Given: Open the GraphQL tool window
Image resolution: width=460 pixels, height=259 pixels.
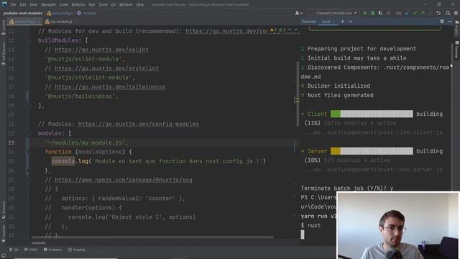Looking at the screenshot, I should point(77,250).
